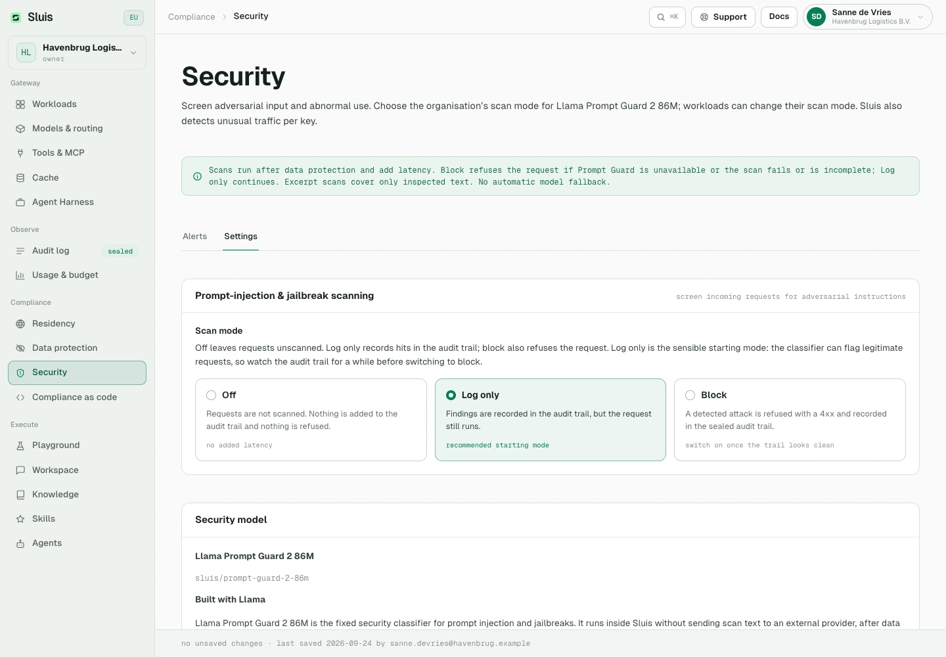Select the Log only scan mode radio
946x657 pixels.
pyautogui.click(x=451, y=395)
